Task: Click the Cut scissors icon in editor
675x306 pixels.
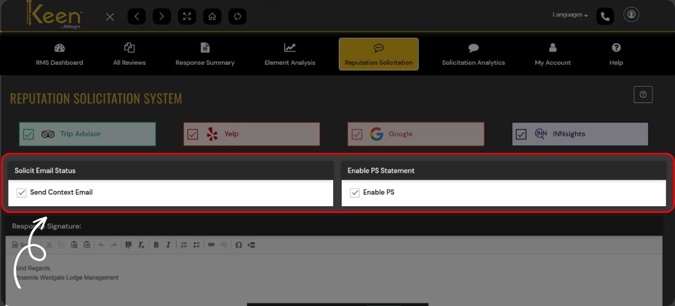Action: 48,245
